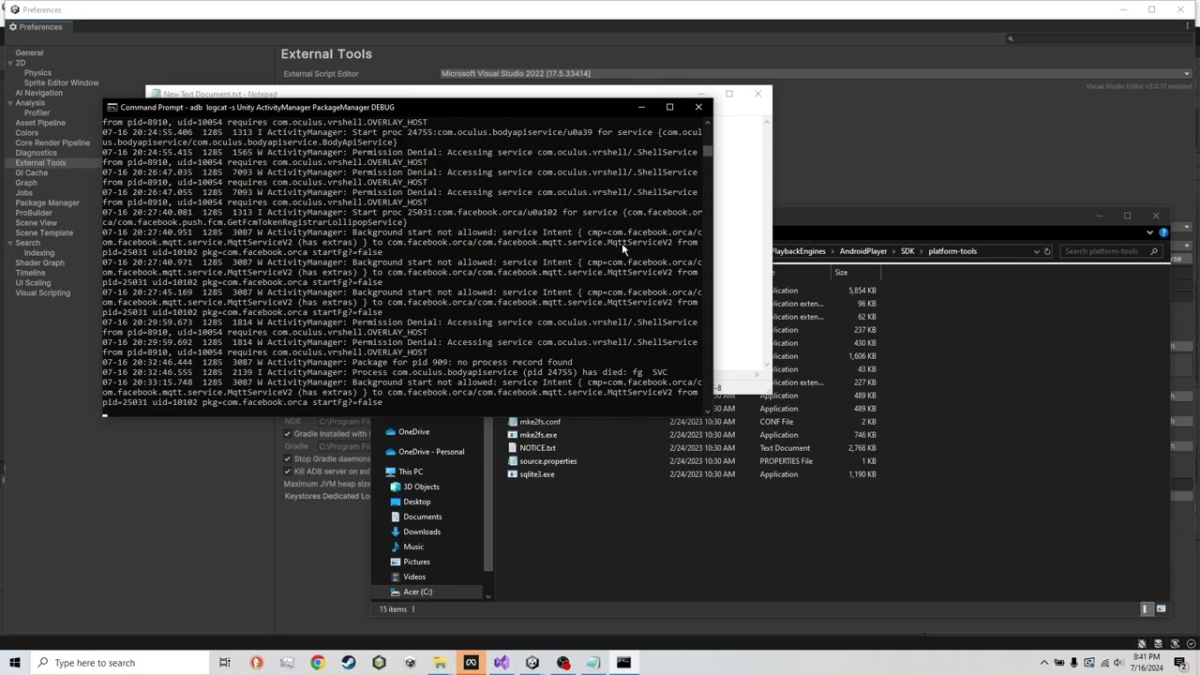Select GI Cache preferences category
This screenshot has width=1200, height=675.
[x=31, y=172]
